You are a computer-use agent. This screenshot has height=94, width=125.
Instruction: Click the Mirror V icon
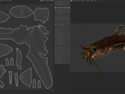(x=55, y=31)
